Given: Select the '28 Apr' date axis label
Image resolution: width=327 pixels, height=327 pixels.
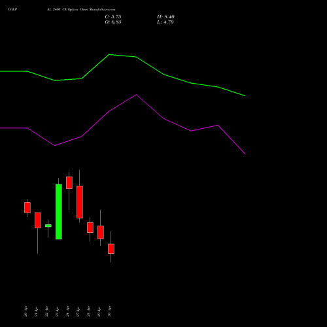Looking at the screenshot, I should pos(88,311).
